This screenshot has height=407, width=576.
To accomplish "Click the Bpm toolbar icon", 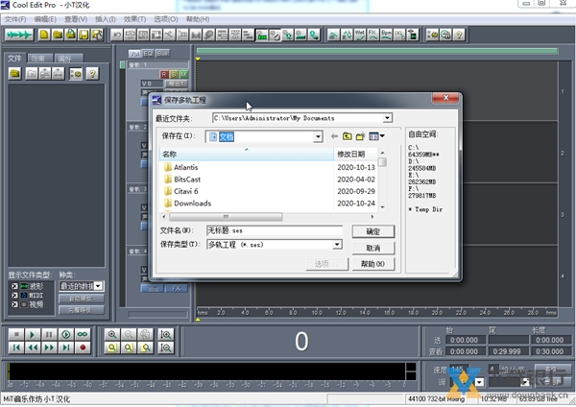I will coord(386,35).
